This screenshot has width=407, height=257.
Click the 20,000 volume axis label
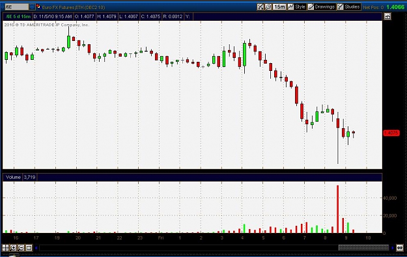point(390,215)
